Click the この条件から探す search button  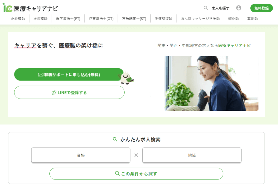(136, 174)
